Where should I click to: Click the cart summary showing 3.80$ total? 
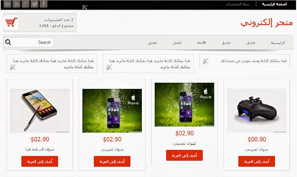coord(40,22)
